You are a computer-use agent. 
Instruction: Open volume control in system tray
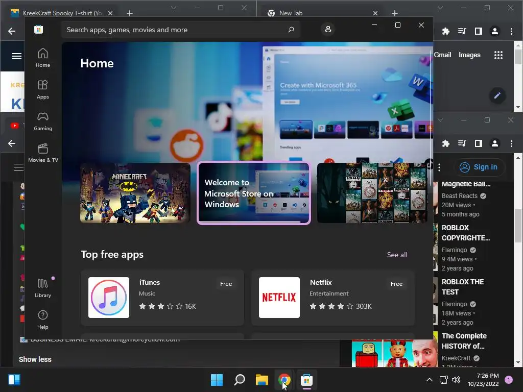pos(456,380)
